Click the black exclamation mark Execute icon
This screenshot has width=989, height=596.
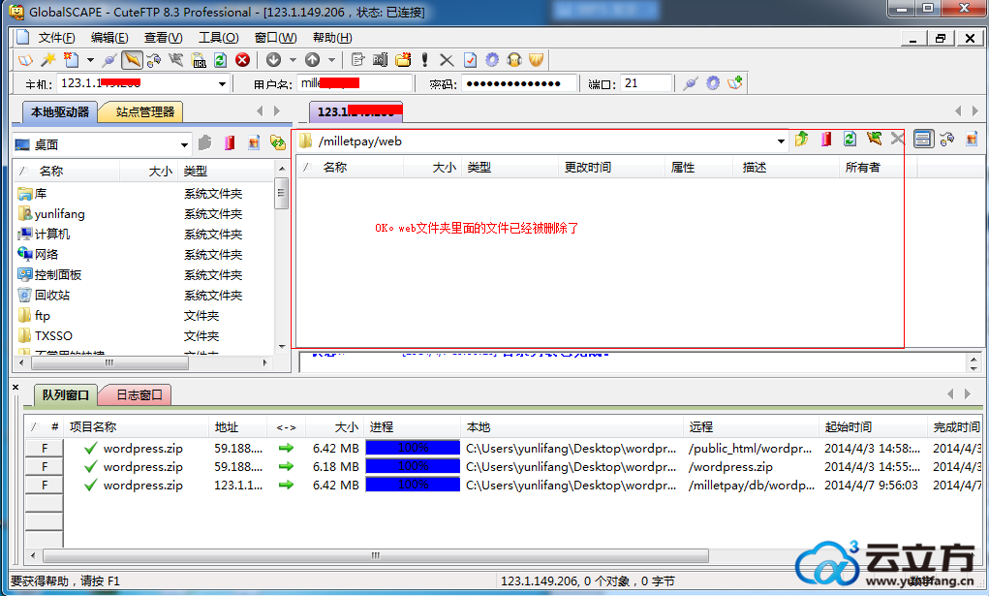point(425,60)
